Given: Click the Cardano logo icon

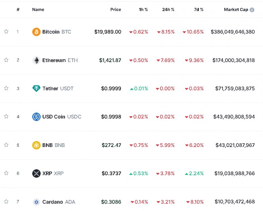Looking at the screenshot, I should coord(36,202).
